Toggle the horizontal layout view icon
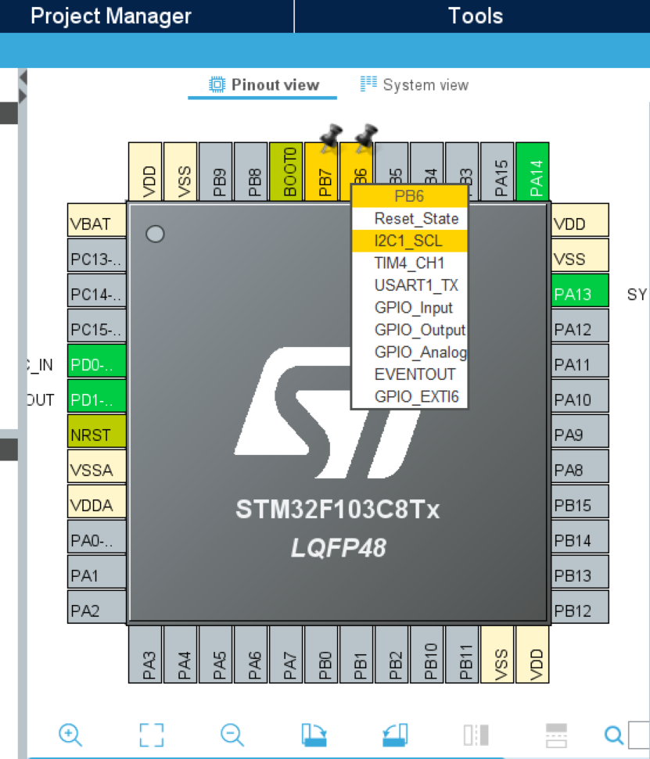Viewport: 650px width, 759px height. [556, 735]
